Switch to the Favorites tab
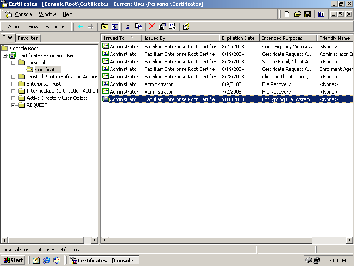Screen dimensions: 354x266 click(28, 38)
